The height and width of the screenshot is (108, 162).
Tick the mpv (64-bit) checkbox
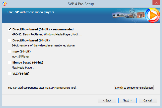point(10,51)
